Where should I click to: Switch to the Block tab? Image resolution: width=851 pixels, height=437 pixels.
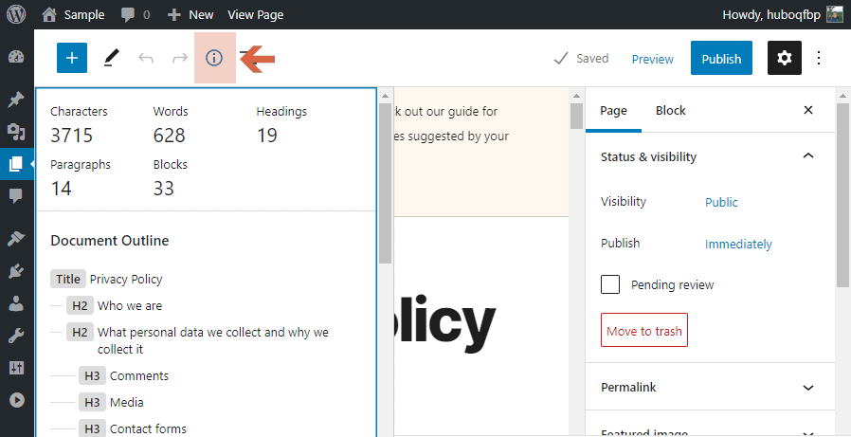pos(670,110)
